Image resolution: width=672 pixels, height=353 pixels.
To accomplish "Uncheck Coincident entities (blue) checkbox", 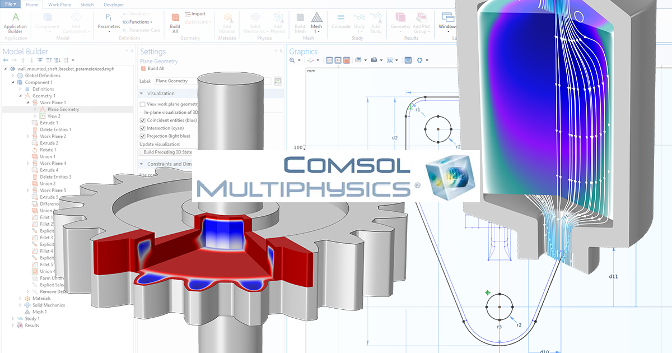I will click(142, 120).
